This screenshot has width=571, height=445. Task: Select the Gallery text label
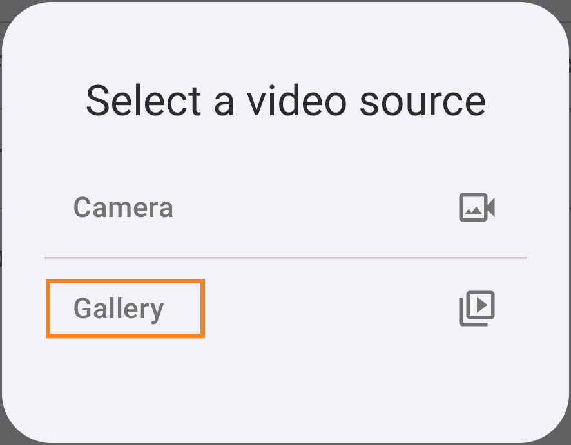[119, 309]
